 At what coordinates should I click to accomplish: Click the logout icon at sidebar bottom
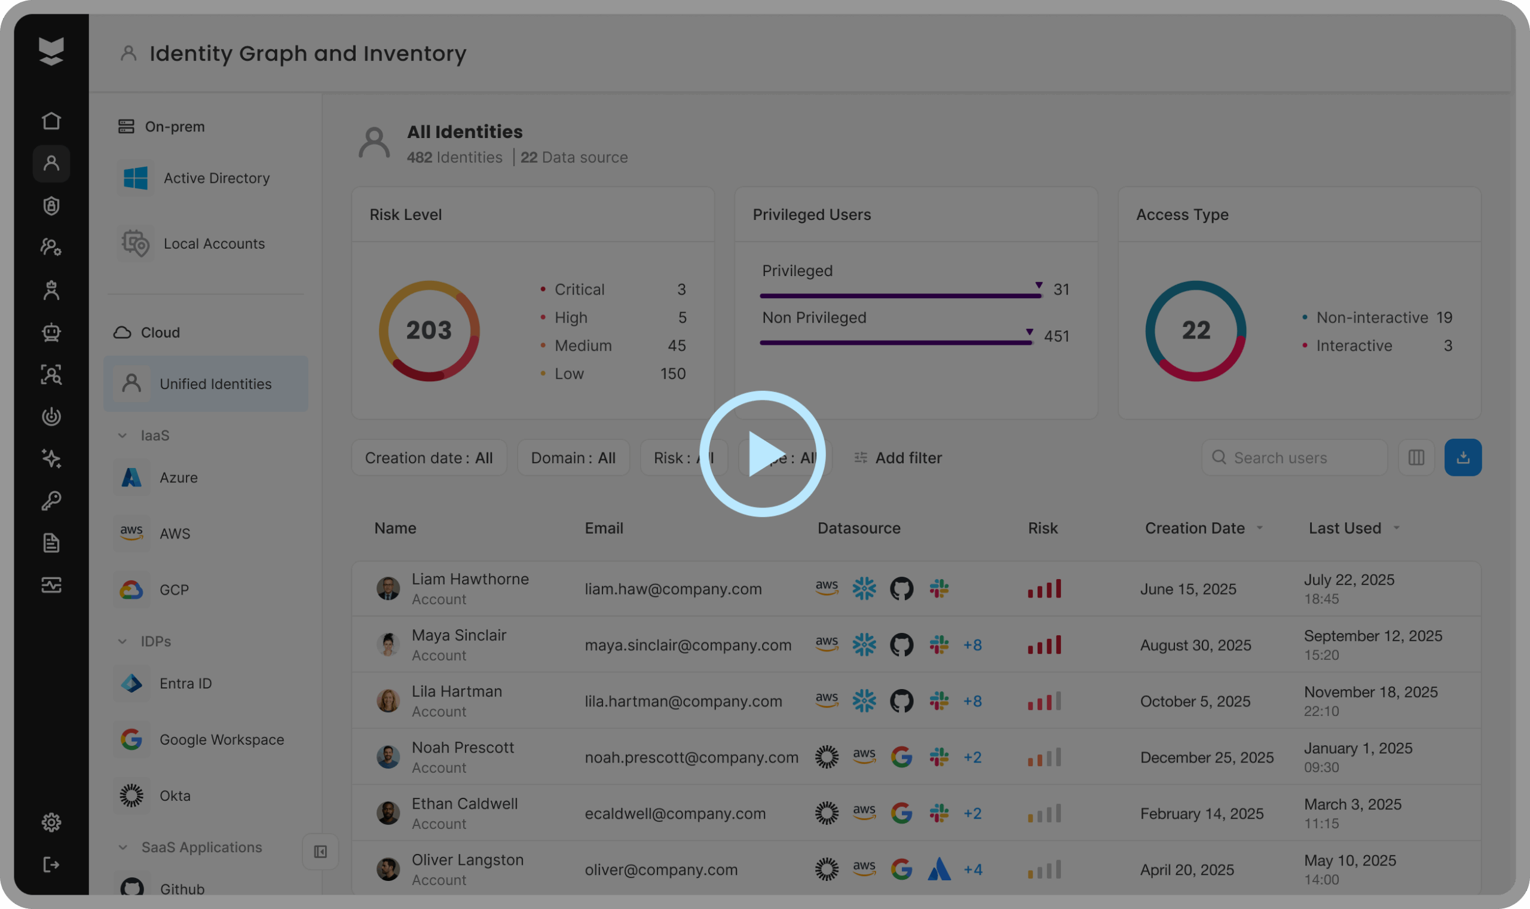point(51,864)
